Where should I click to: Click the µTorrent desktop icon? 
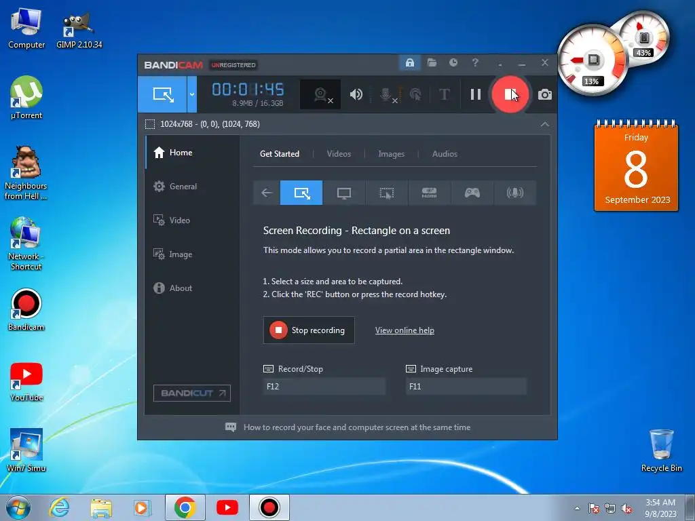26,98
